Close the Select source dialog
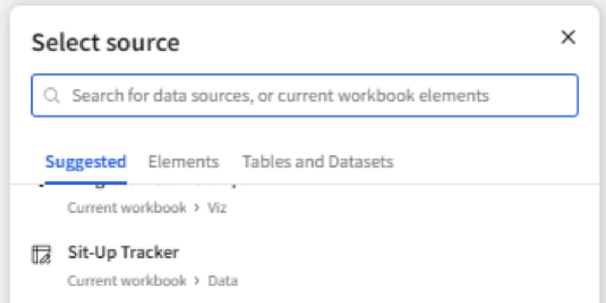Image resolution: width=606 pixels, height=303 pixels. (x=568, y=37)
